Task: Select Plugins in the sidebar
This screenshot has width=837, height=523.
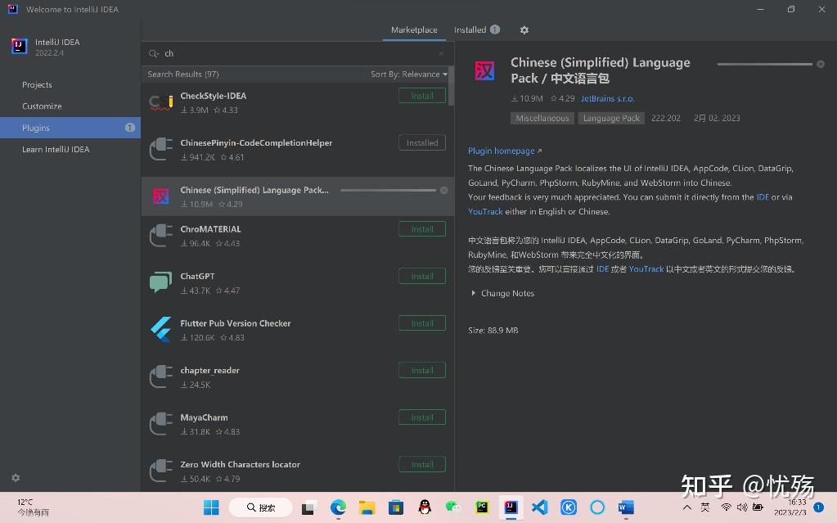Action: coord(70,128)
